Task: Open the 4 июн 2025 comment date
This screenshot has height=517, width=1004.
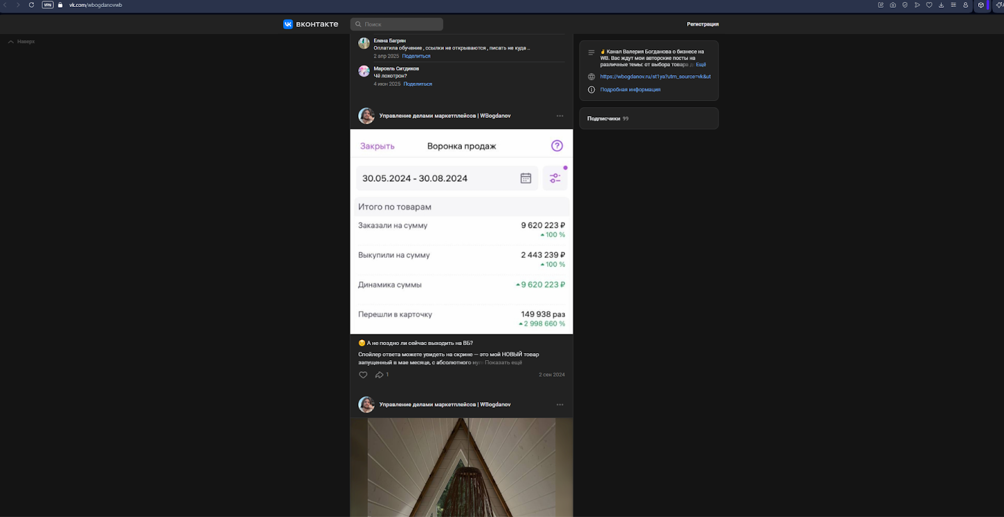Action: click(387, 84)
